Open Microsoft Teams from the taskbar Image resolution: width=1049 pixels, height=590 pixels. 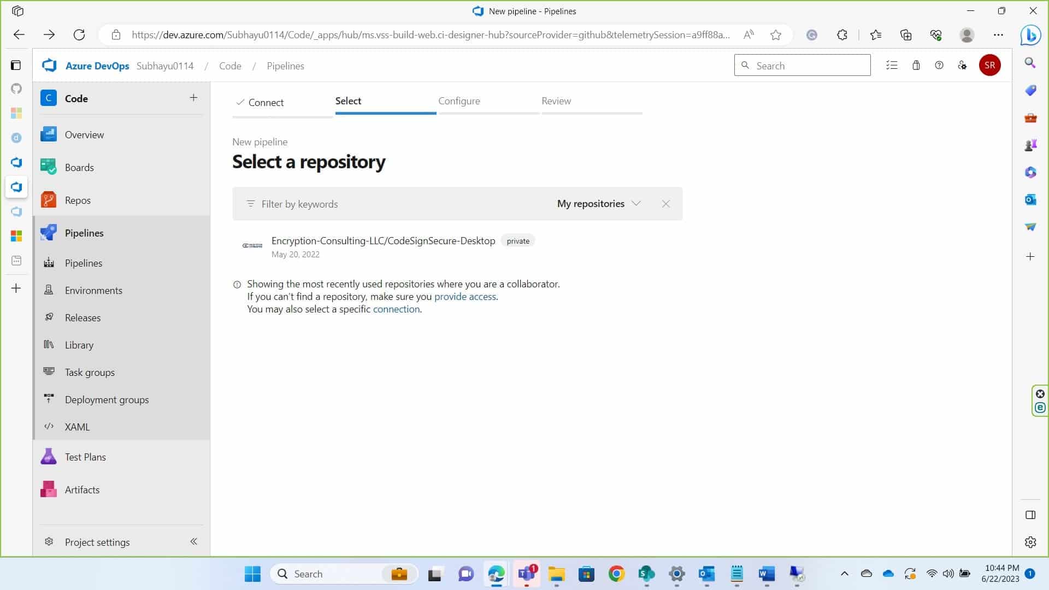coord(527,574)
